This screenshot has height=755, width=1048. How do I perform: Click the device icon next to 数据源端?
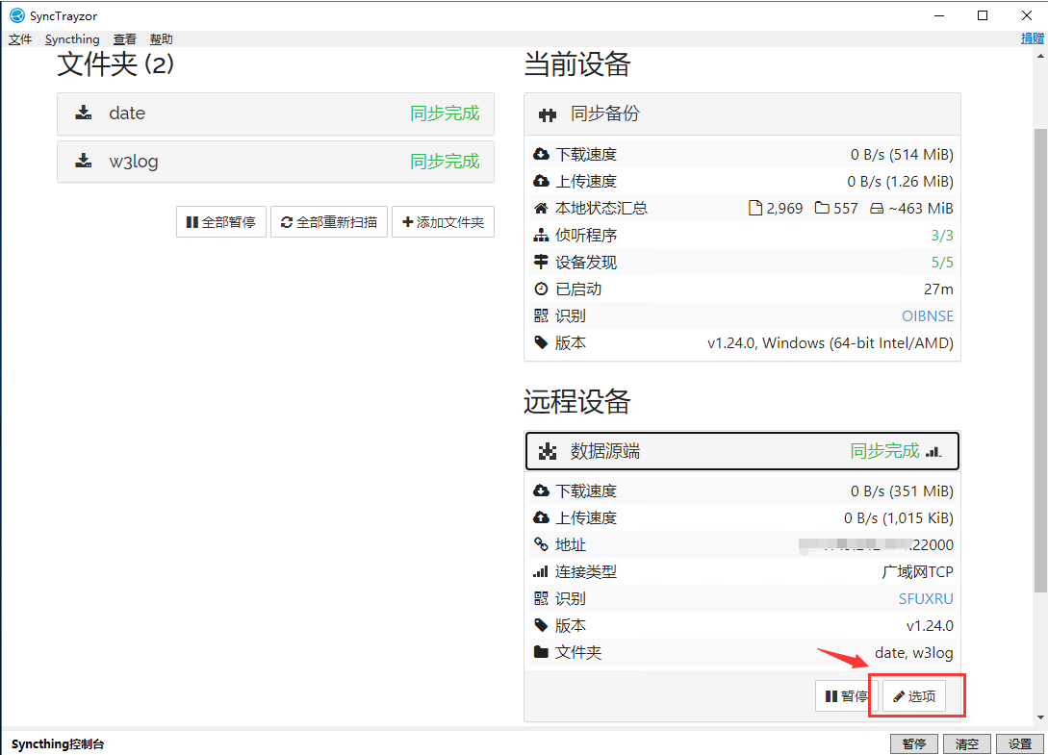pyautogui.click(x=548, y=451)
